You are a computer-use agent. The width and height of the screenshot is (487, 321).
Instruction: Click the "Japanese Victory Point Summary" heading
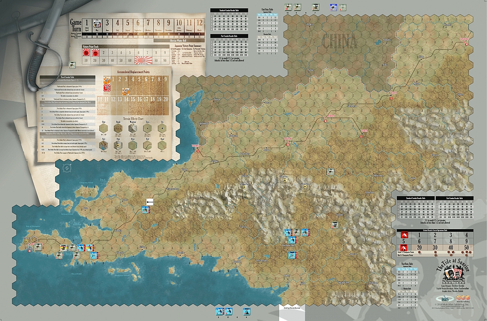coord(187,46)
